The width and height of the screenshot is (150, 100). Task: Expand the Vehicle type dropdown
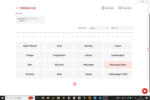pyautogui.click(x=99, y=28)
